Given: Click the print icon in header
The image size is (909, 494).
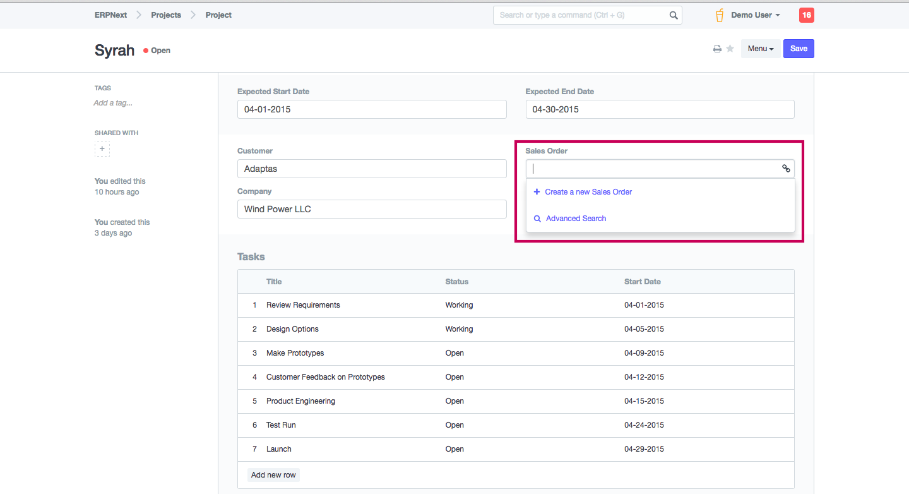Looking at the screenshot, I should (717, 49).
